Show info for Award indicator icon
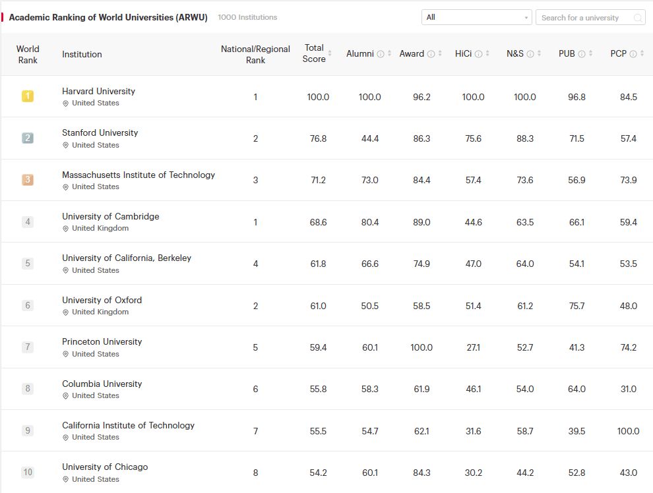 (431, 54)
